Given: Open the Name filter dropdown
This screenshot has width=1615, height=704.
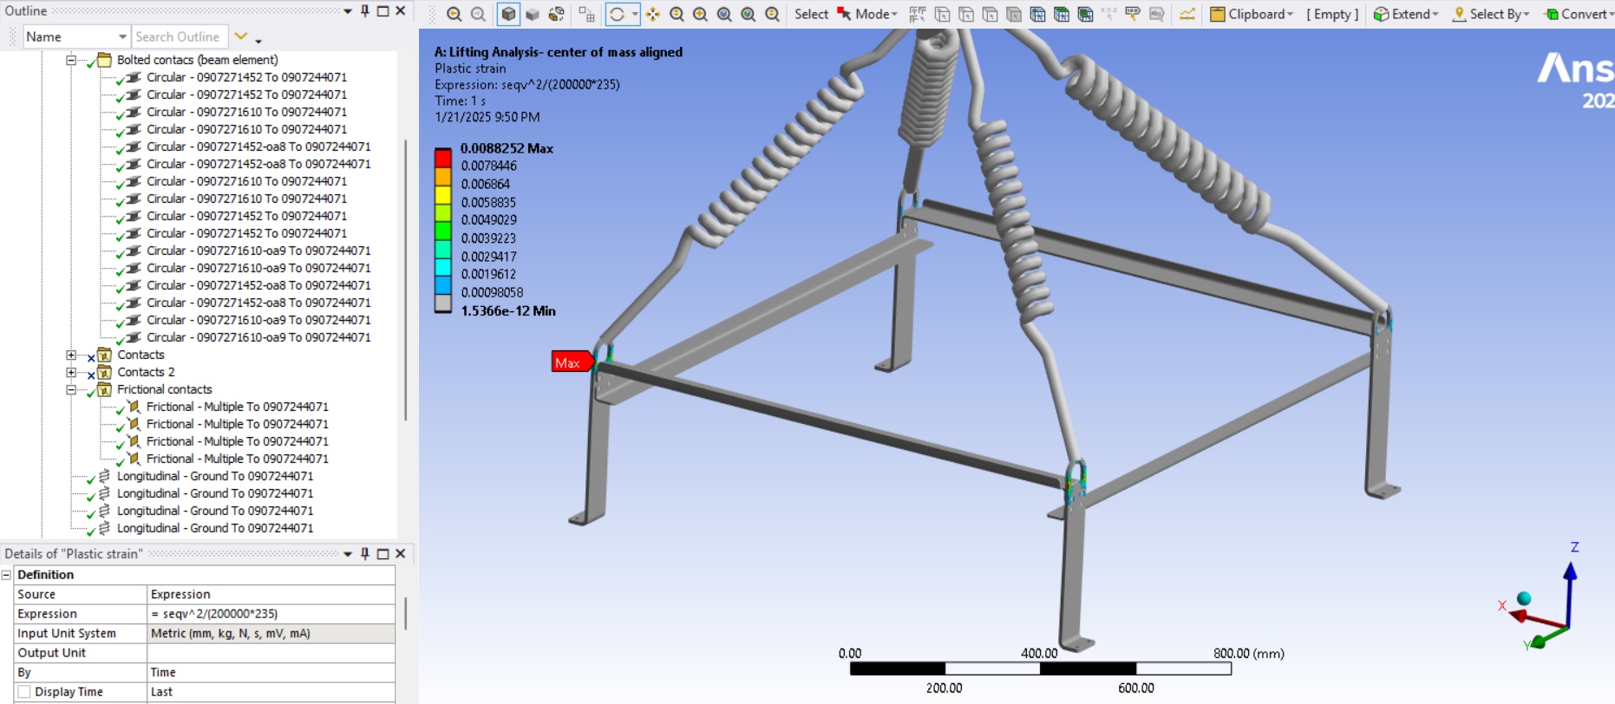Looking at the screenshot, I should (x=122, y=36).
